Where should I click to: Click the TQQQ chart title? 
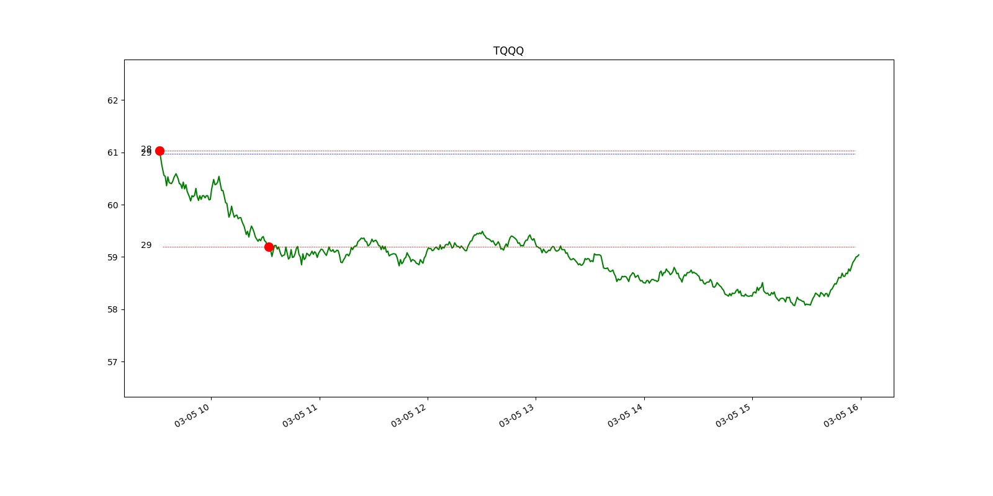pyautogui.click(x=508, y=51)
